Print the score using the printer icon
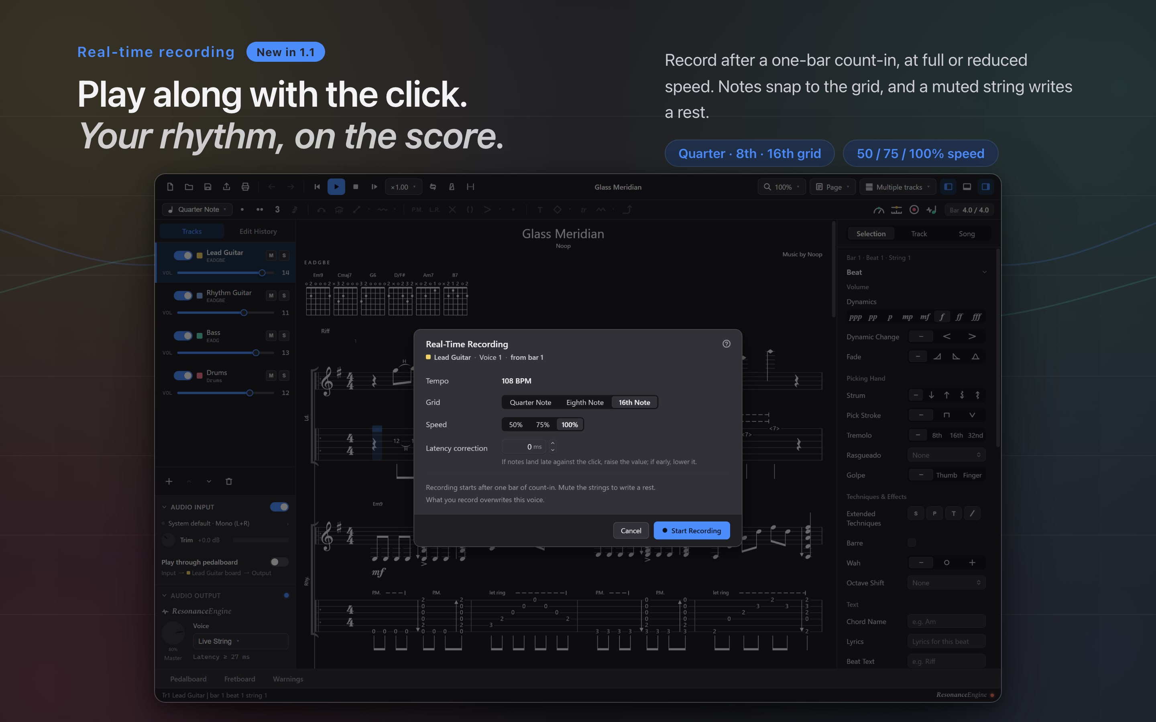The image size is (1156, 722). coord(245,187)
